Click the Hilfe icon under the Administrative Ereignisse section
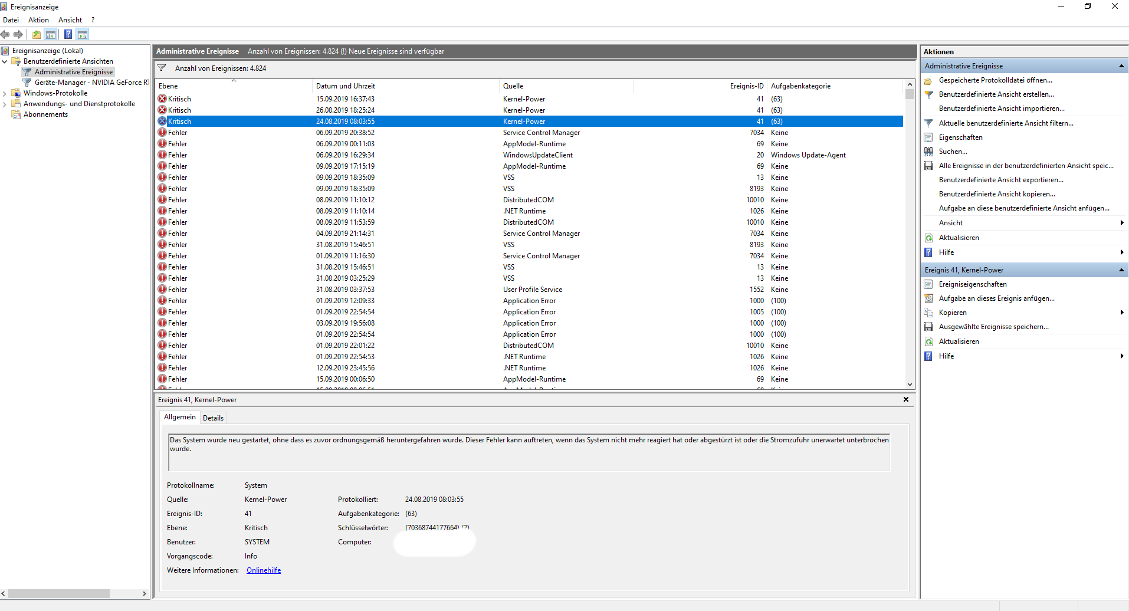Image resolution: width=1129 pixels, height=611 pixels. (x=928, y=252)
